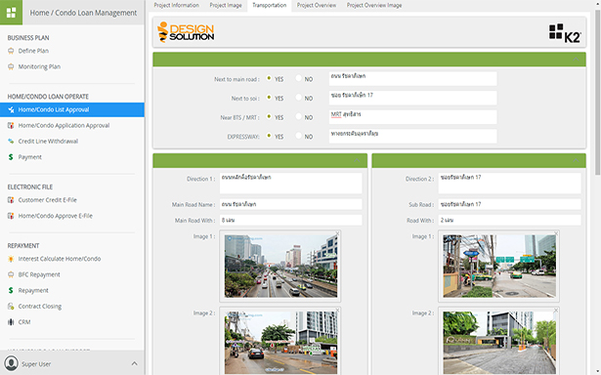Select the Transportation tab

click(270, 5)
